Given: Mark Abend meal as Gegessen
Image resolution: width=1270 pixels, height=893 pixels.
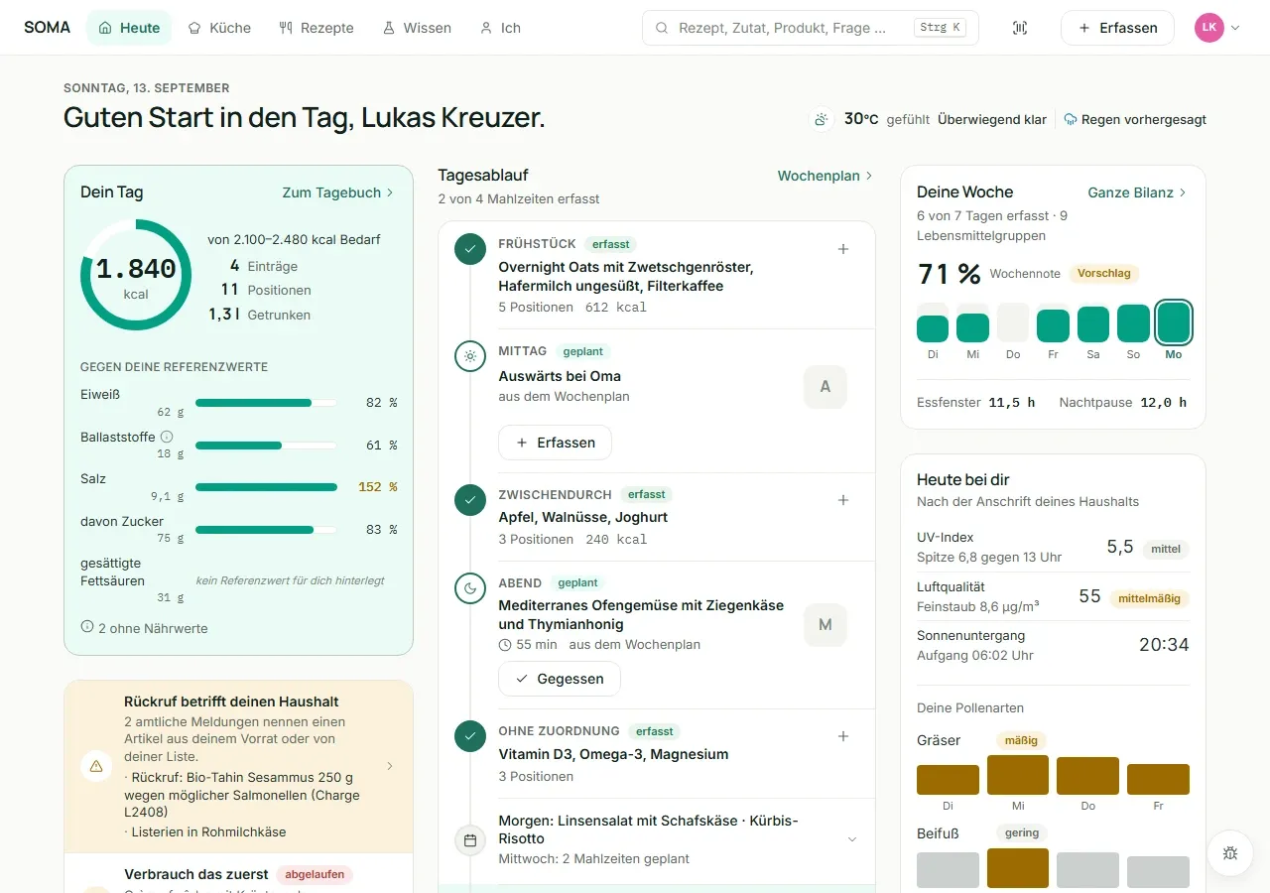Looking at the screenshot, I should [560, 679].
